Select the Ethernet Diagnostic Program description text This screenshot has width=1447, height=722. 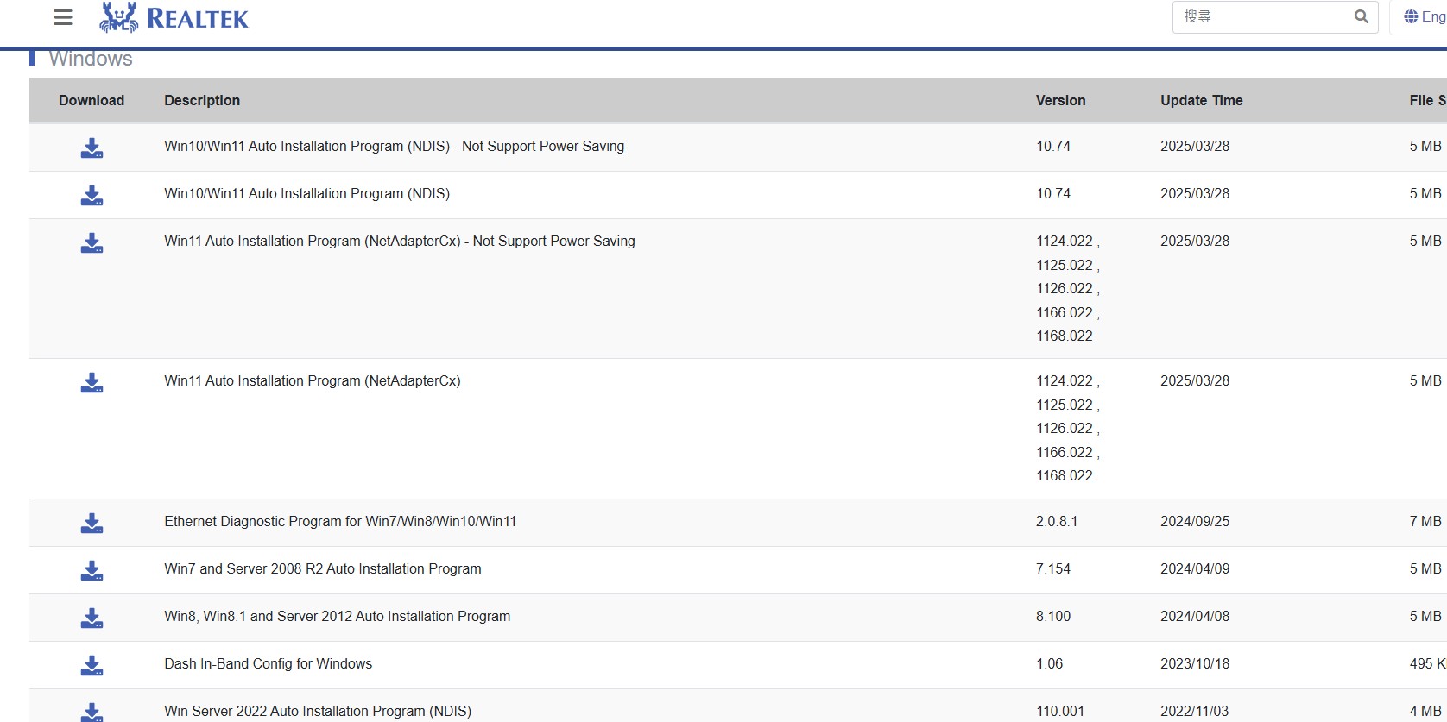(340, 521)
